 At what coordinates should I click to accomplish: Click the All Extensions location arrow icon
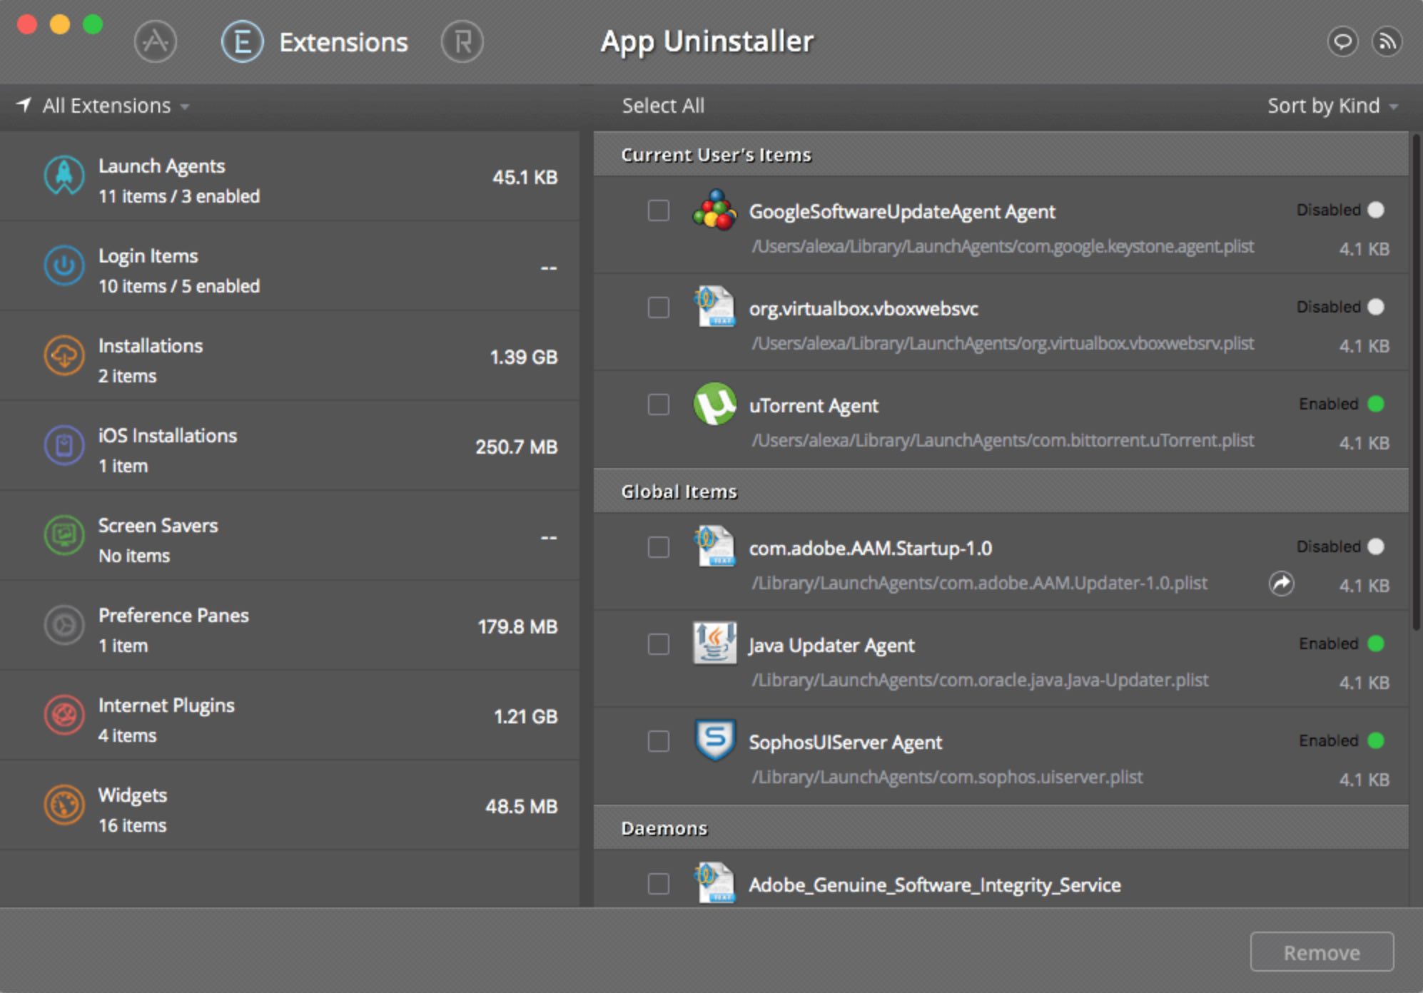[24, 106]
